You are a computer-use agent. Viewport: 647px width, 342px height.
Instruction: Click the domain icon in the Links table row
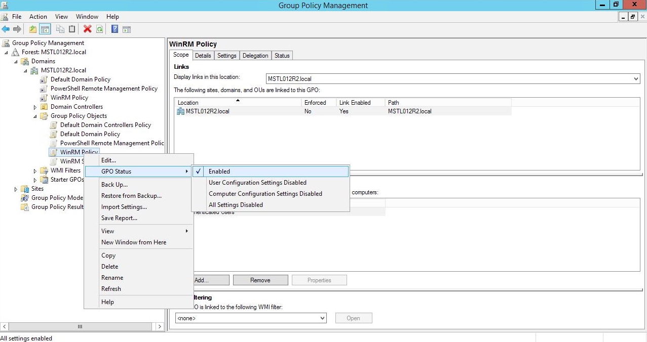(x=180, y=111)
